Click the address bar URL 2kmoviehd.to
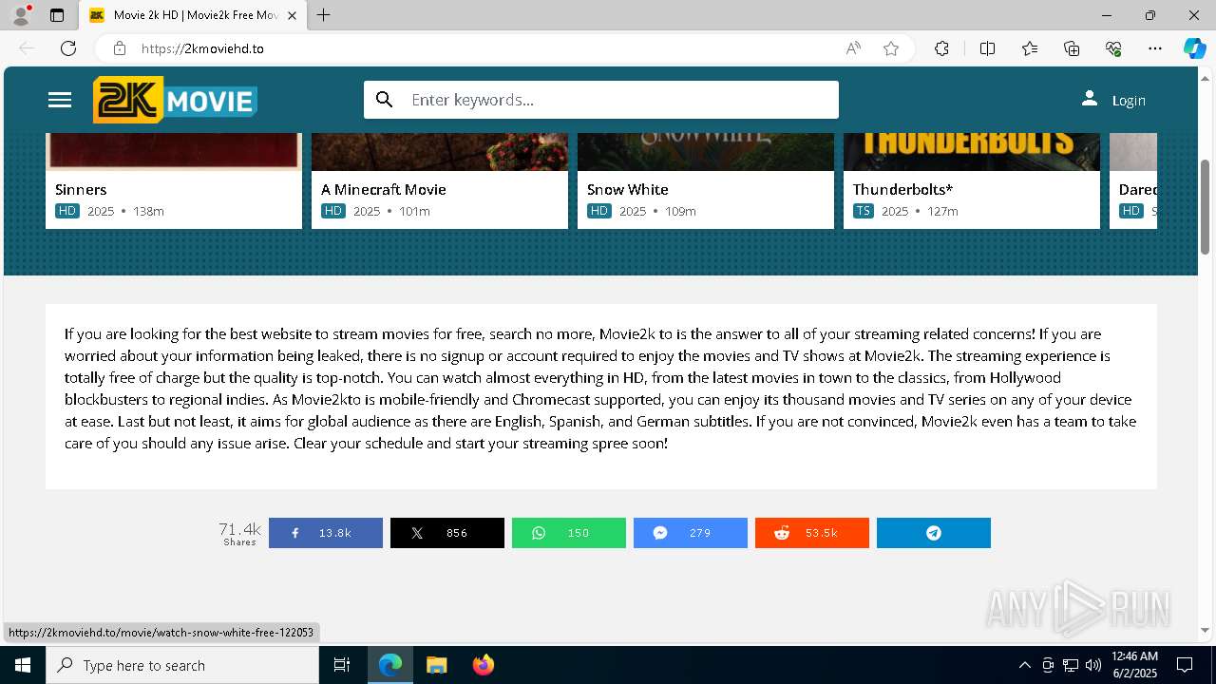The image size is (1216, 684). 202,48
